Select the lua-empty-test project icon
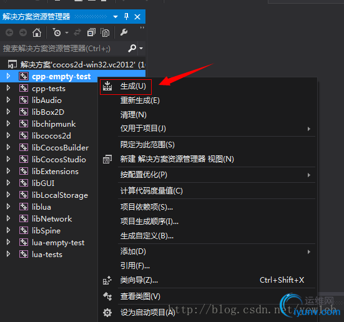 (24, 242)
